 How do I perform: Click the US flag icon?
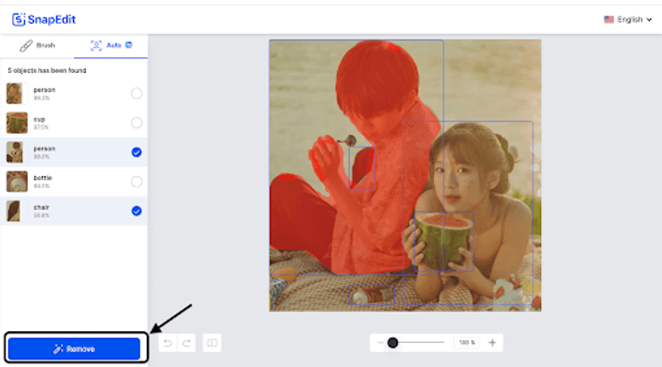coord(608,19)
